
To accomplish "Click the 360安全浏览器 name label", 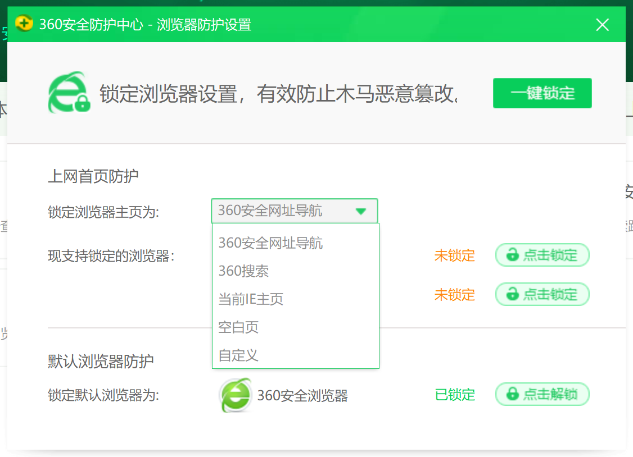I will [302, 396].
